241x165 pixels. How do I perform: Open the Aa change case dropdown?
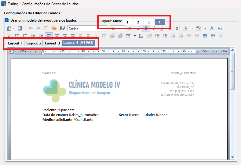tap(221, 28)
